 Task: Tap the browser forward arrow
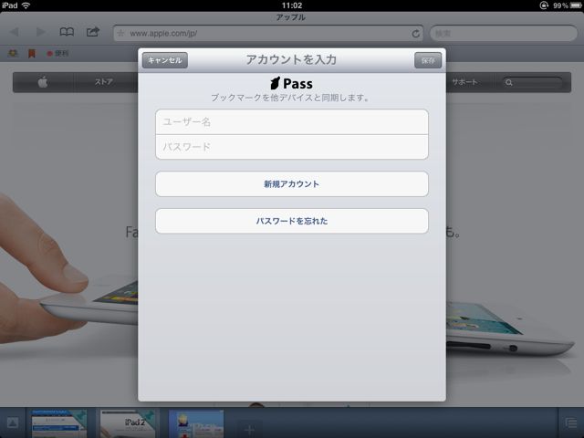coord(40,32)
